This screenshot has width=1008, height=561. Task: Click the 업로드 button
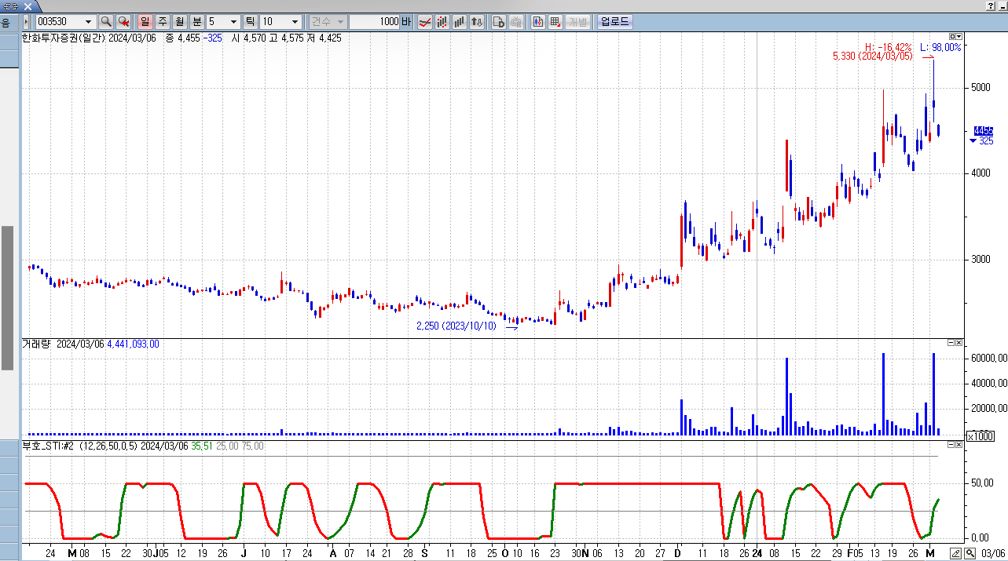tap(614, 22)
